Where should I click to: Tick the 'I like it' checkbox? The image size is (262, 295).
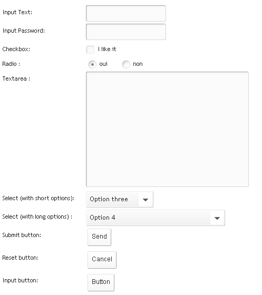90,50
